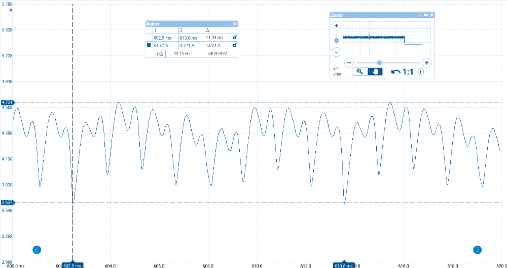
Task: Click the blue channel color square in Rulers
Action: (x=149, y=45)
